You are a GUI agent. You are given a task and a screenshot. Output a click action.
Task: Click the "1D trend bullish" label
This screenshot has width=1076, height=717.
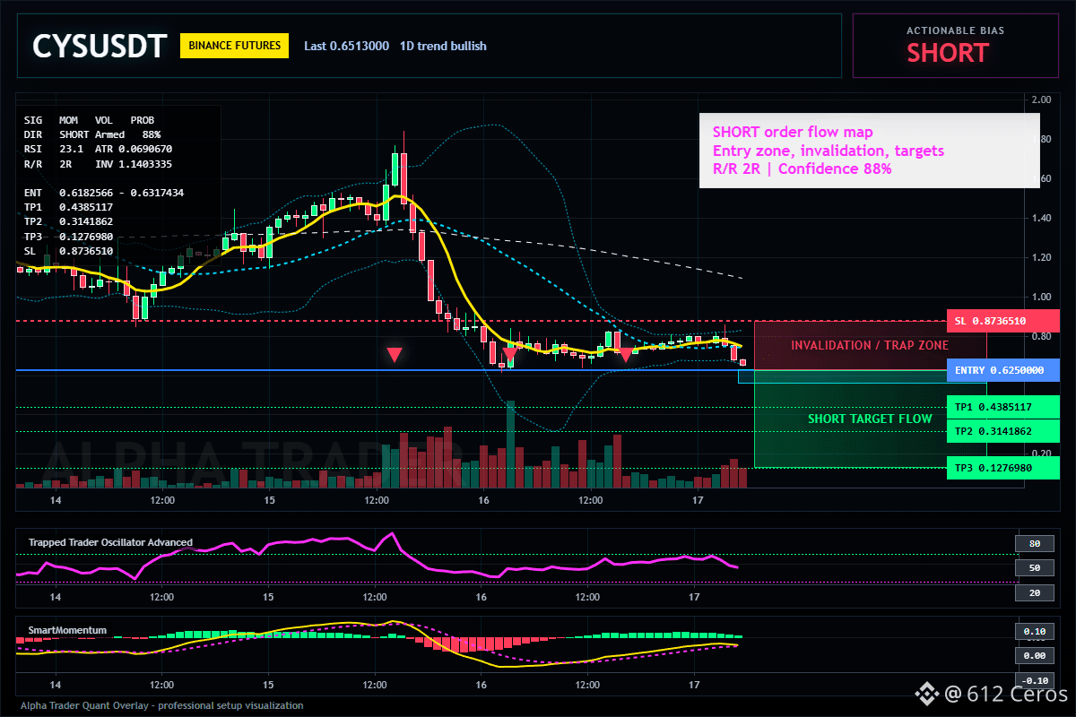coord(443,46)
